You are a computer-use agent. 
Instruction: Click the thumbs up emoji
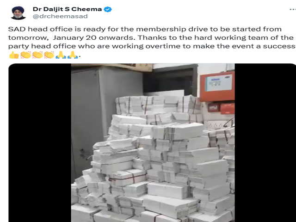click(x=14, y=55)
